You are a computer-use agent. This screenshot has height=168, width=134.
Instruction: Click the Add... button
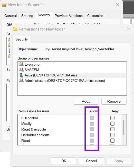[x=86, y=101]
